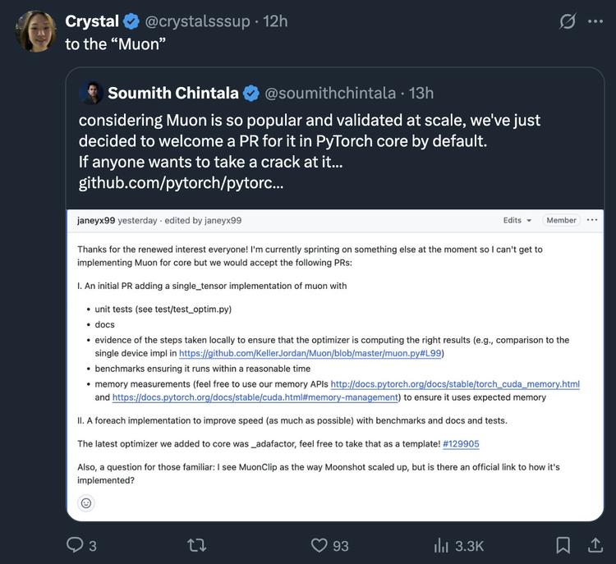616x564 pixels.
Task: Open the github.com/pytorch link in quoted tweet
Action: 181,182
